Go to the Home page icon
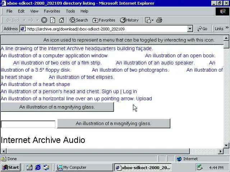The height and width of the screenshot is (172, 230). (x=61, y=20)
